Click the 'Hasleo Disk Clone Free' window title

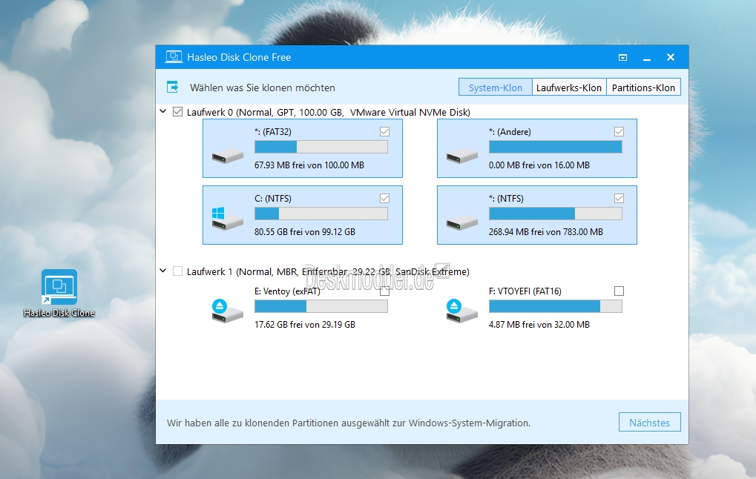[x=239, y=57]
